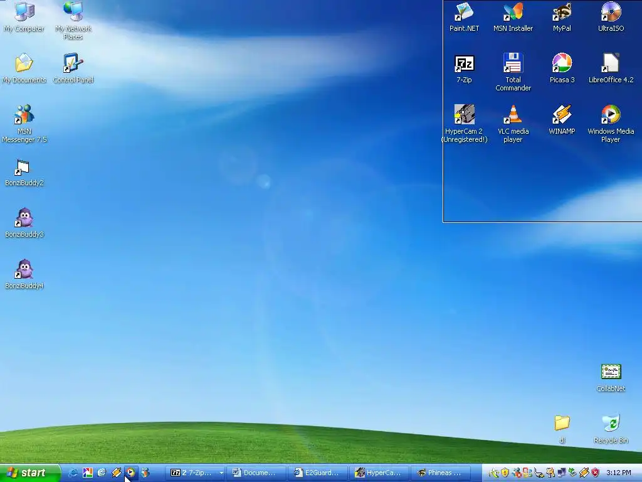Image resolution: width=642 pixels, height=482 pixels.
Task: Switch to the E2Guard taskbar window
Action: pyautogui.click(x=318, y=473)
